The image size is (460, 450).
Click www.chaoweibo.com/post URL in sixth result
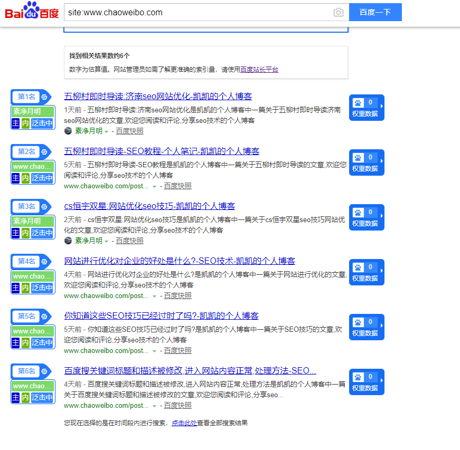(x=106, y=406)
